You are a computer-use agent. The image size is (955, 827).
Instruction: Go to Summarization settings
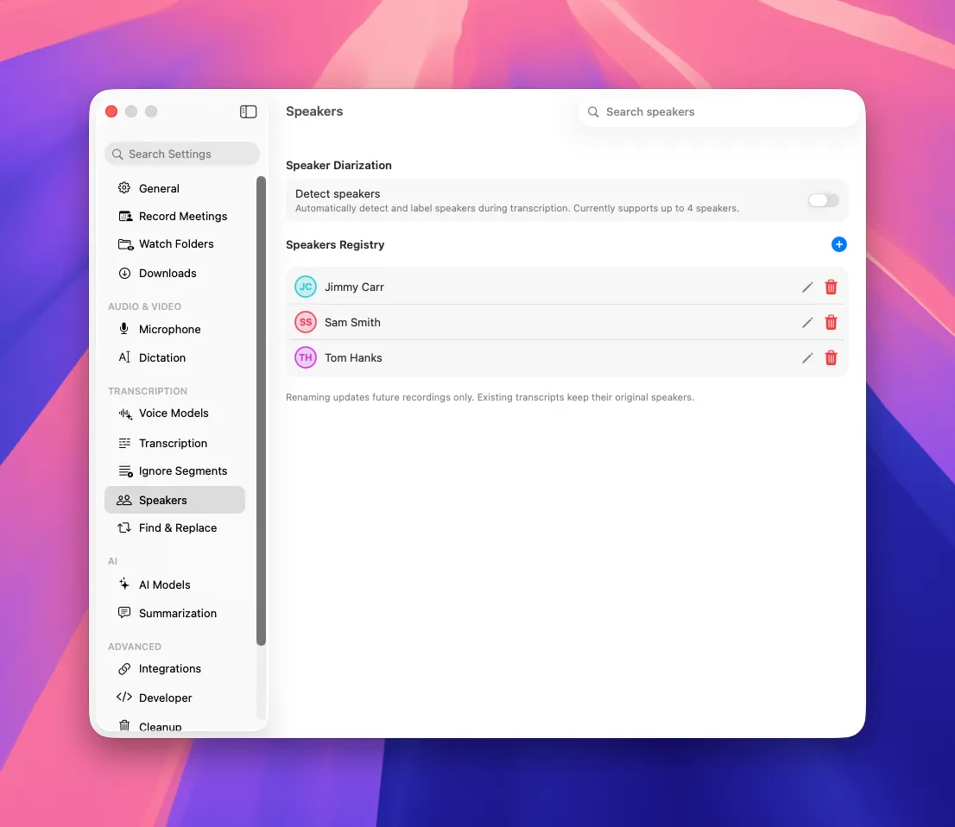174,613
